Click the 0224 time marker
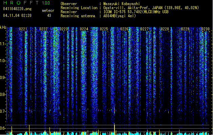The width and height of the screenshot is (213, 135). (84, 29)
